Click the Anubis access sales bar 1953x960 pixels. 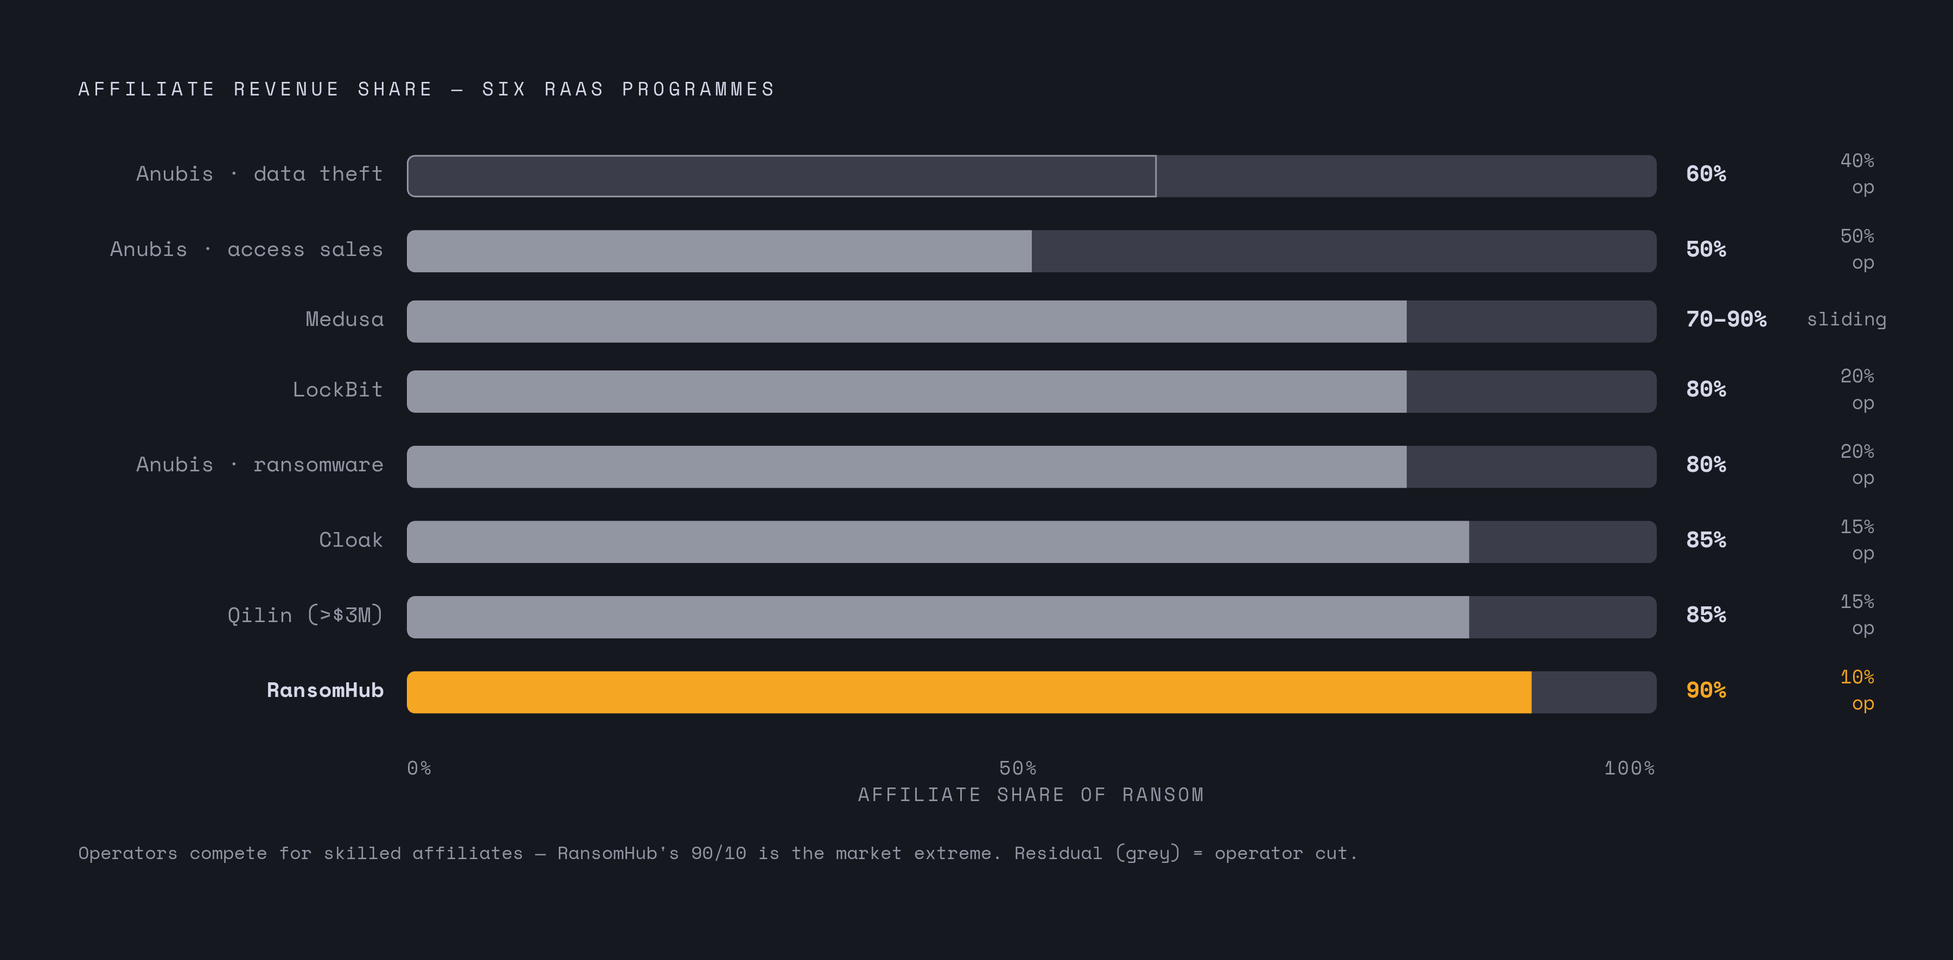click(719, 251)
